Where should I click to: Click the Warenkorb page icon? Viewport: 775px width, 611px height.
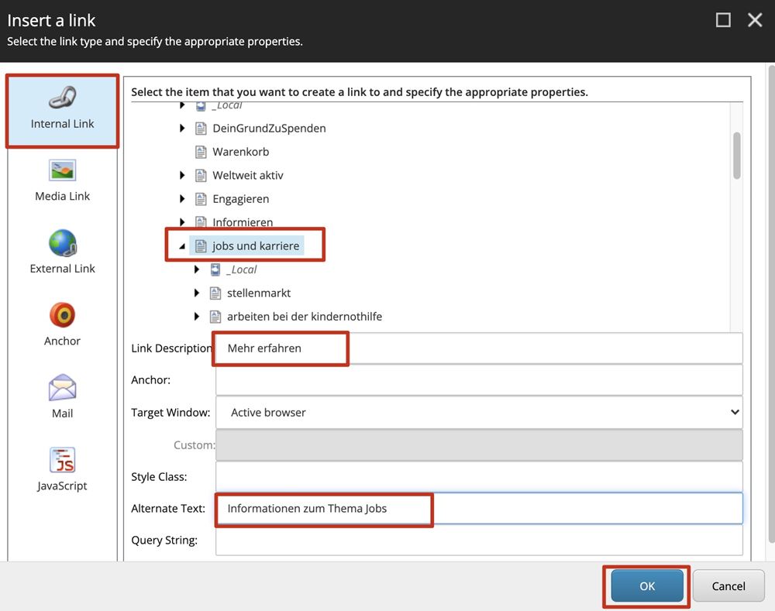(x=201, y=152)
